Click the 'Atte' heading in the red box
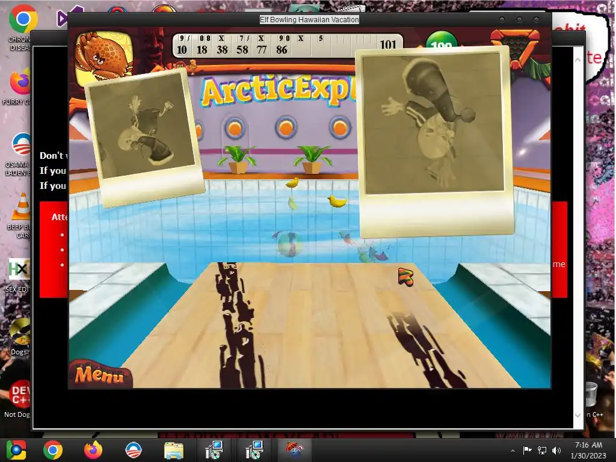Viewport: 616px width, 462px height. [60, 217]
